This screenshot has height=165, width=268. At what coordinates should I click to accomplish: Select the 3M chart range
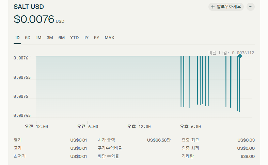tap(50, 38)
